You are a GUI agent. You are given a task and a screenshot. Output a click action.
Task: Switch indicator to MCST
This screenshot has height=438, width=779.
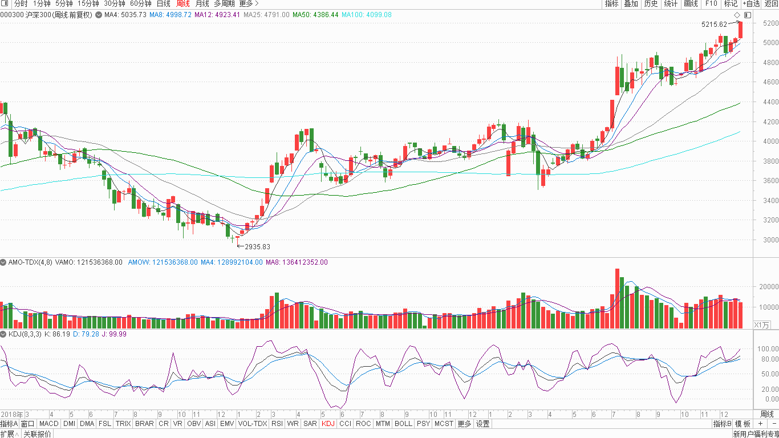(x=444, y=424)
